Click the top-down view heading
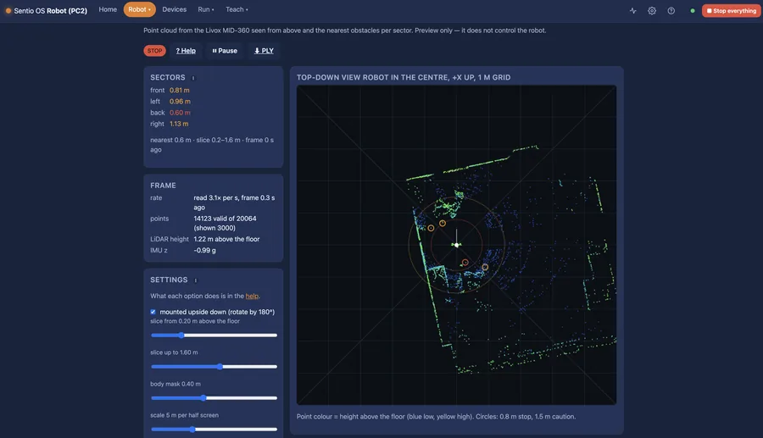Viewport: 763px width, 438px height. pos(404,77)
